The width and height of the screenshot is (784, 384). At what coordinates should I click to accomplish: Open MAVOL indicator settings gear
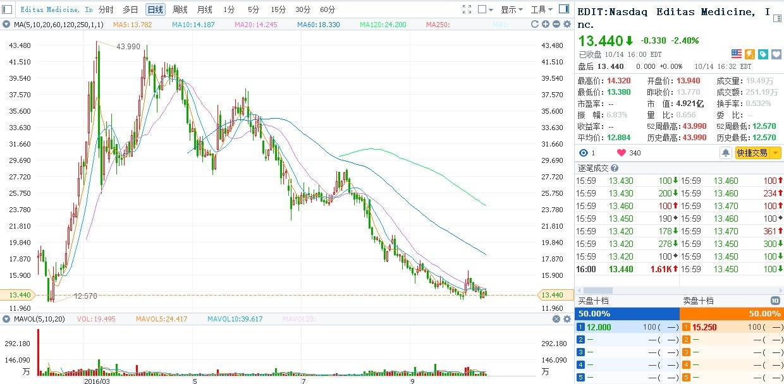(567, 319)
